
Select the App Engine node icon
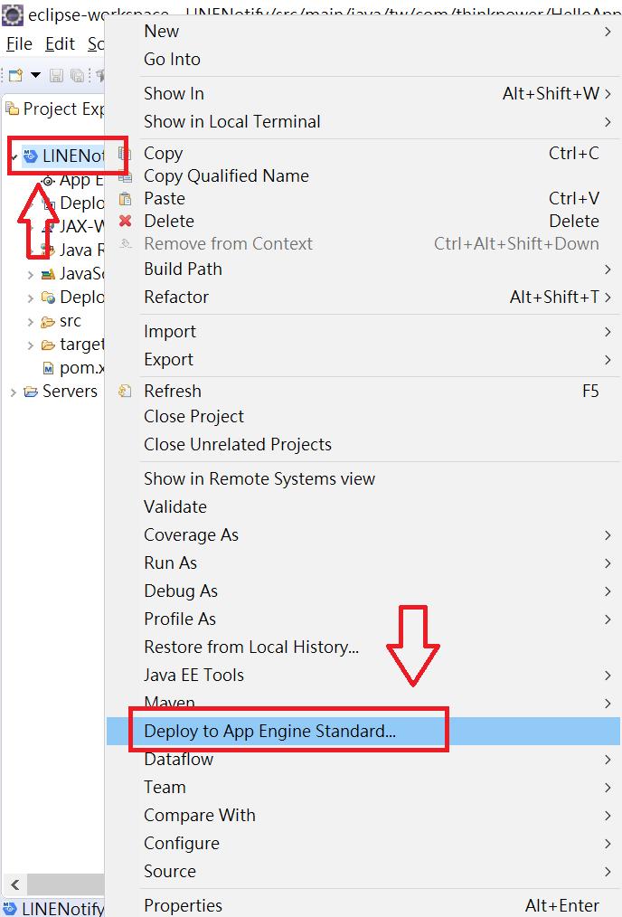point(49,181)
